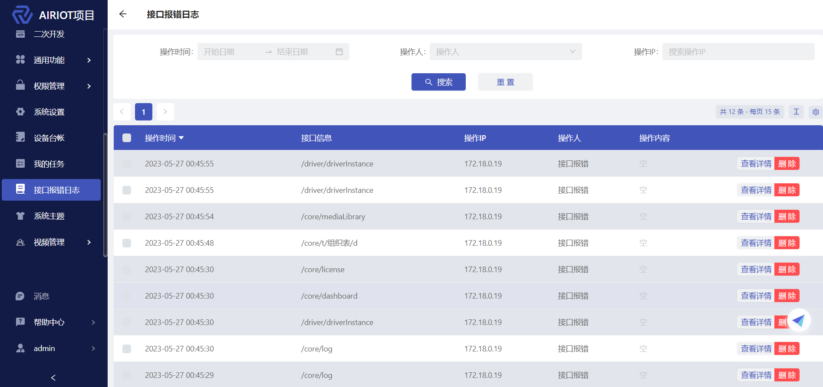Click the 共 12 条 - 每页 15 条 indicator
This screenshot has width=823, height=387.
pyautogui.click(x=750, y=112)
